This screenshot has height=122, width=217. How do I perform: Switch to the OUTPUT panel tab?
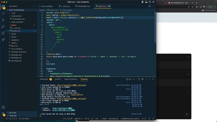[58, 79]
